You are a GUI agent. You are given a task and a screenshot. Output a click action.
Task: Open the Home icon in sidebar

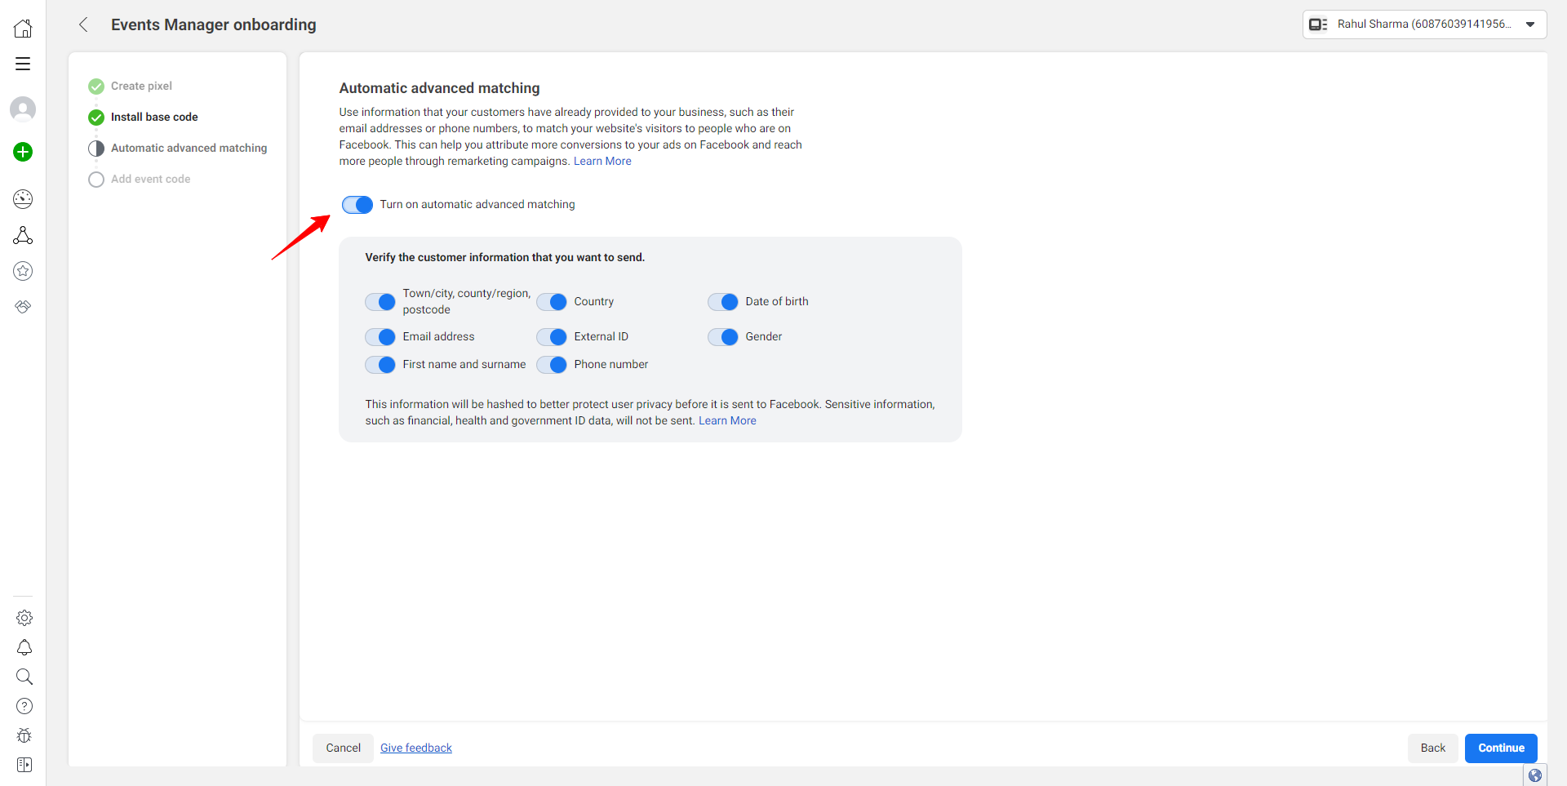point(23,29)
